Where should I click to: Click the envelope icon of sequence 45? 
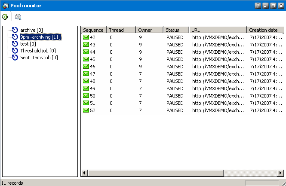pos(86,59)
